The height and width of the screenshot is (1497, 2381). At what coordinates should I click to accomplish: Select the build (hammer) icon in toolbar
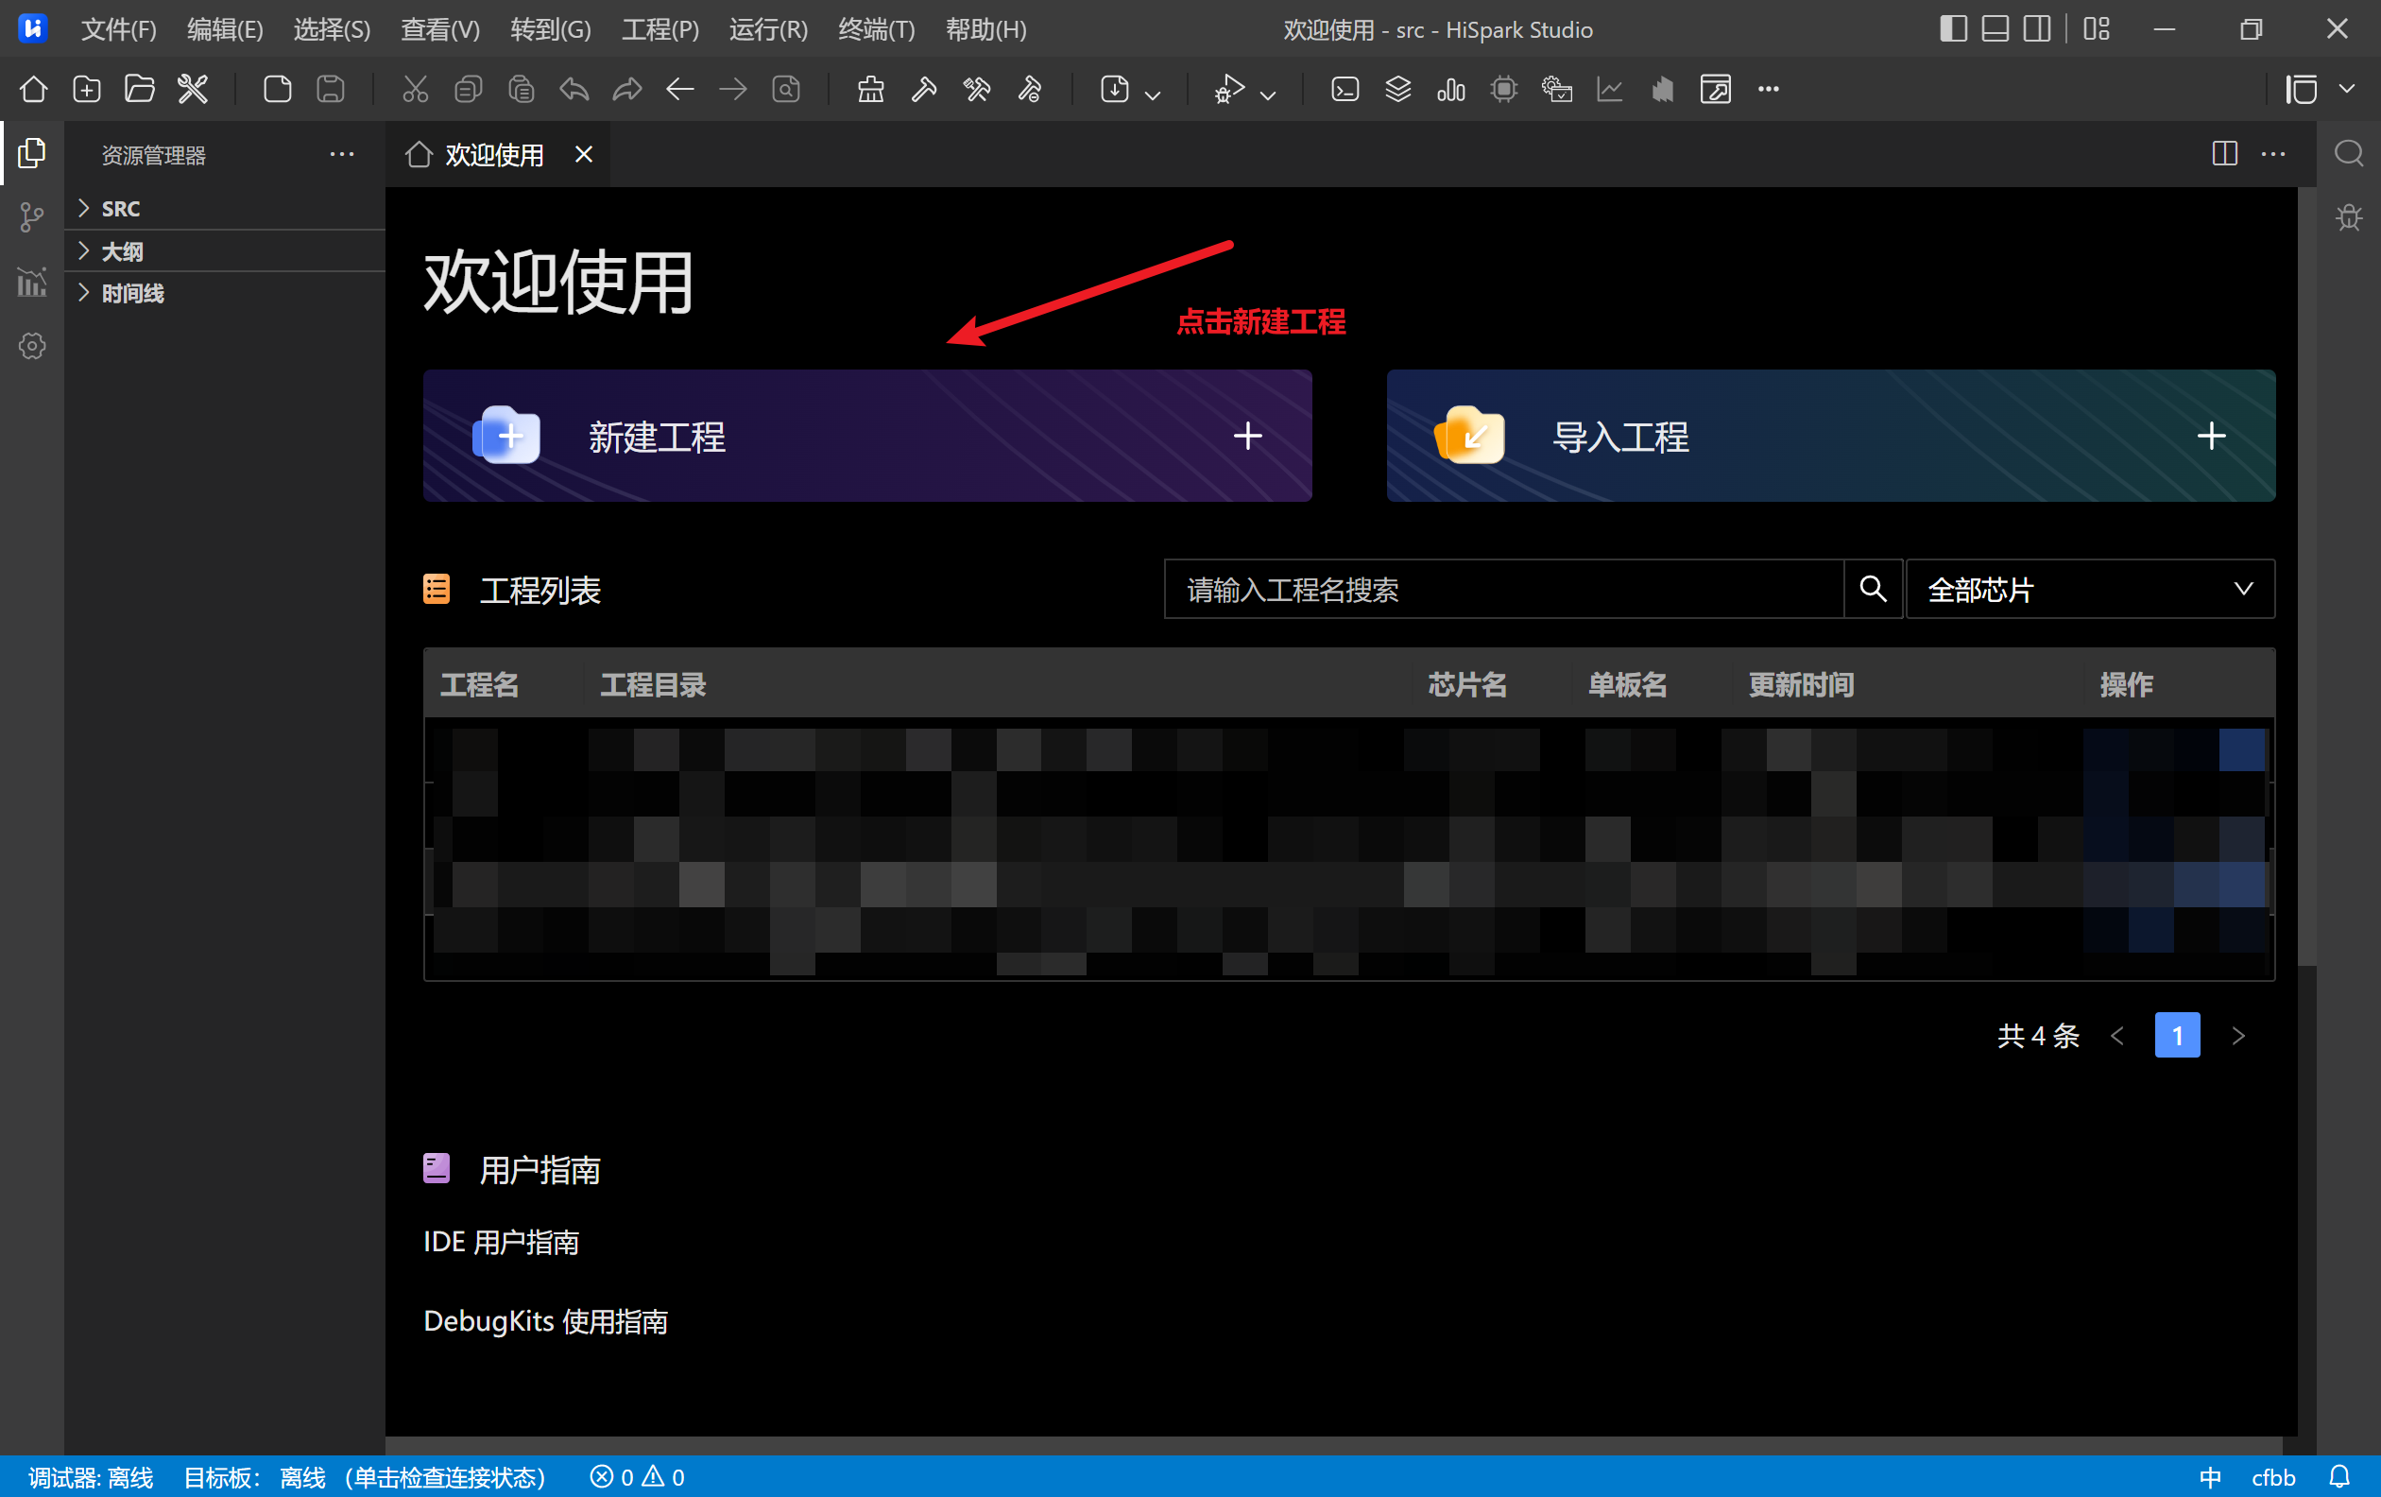923,89
